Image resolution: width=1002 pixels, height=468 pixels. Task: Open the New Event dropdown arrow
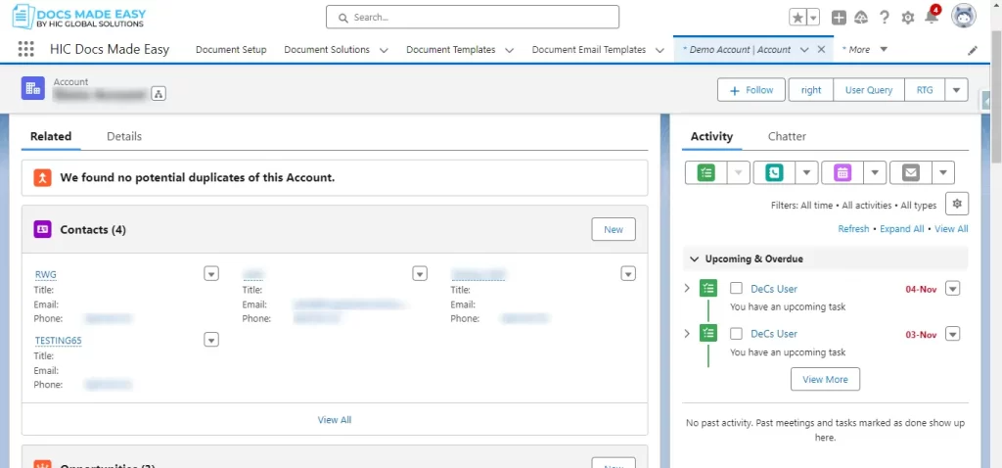tap(875, 172)
